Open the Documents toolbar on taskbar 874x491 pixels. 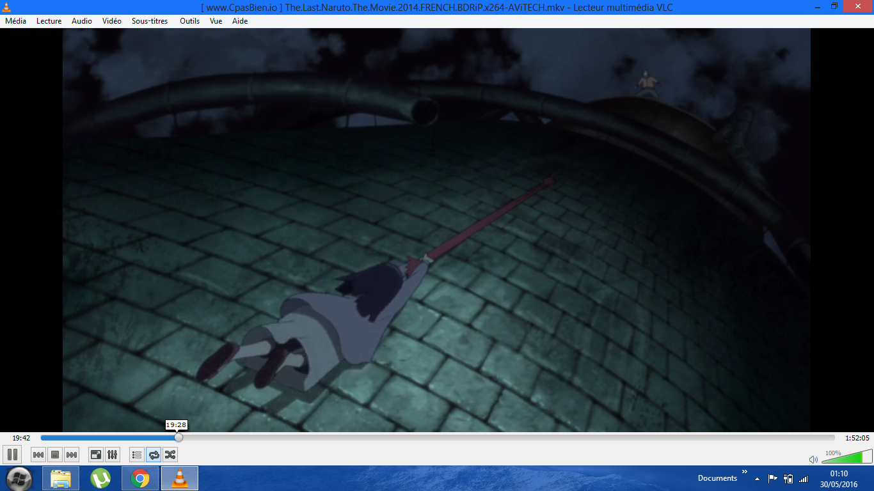click(717, 478)
